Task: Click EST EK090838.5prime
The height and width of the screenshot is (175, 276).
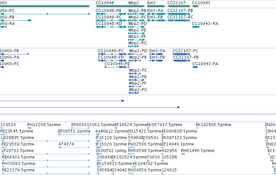Action: (179, 131)
